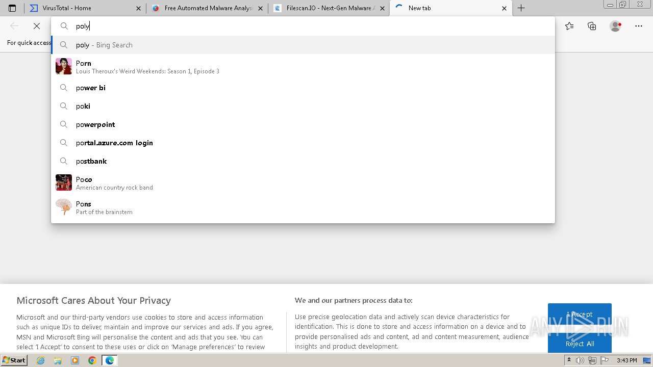This screenshot has height=367, width=653.
Task: Click the For quick access bookmarks text
Action: 29,43
